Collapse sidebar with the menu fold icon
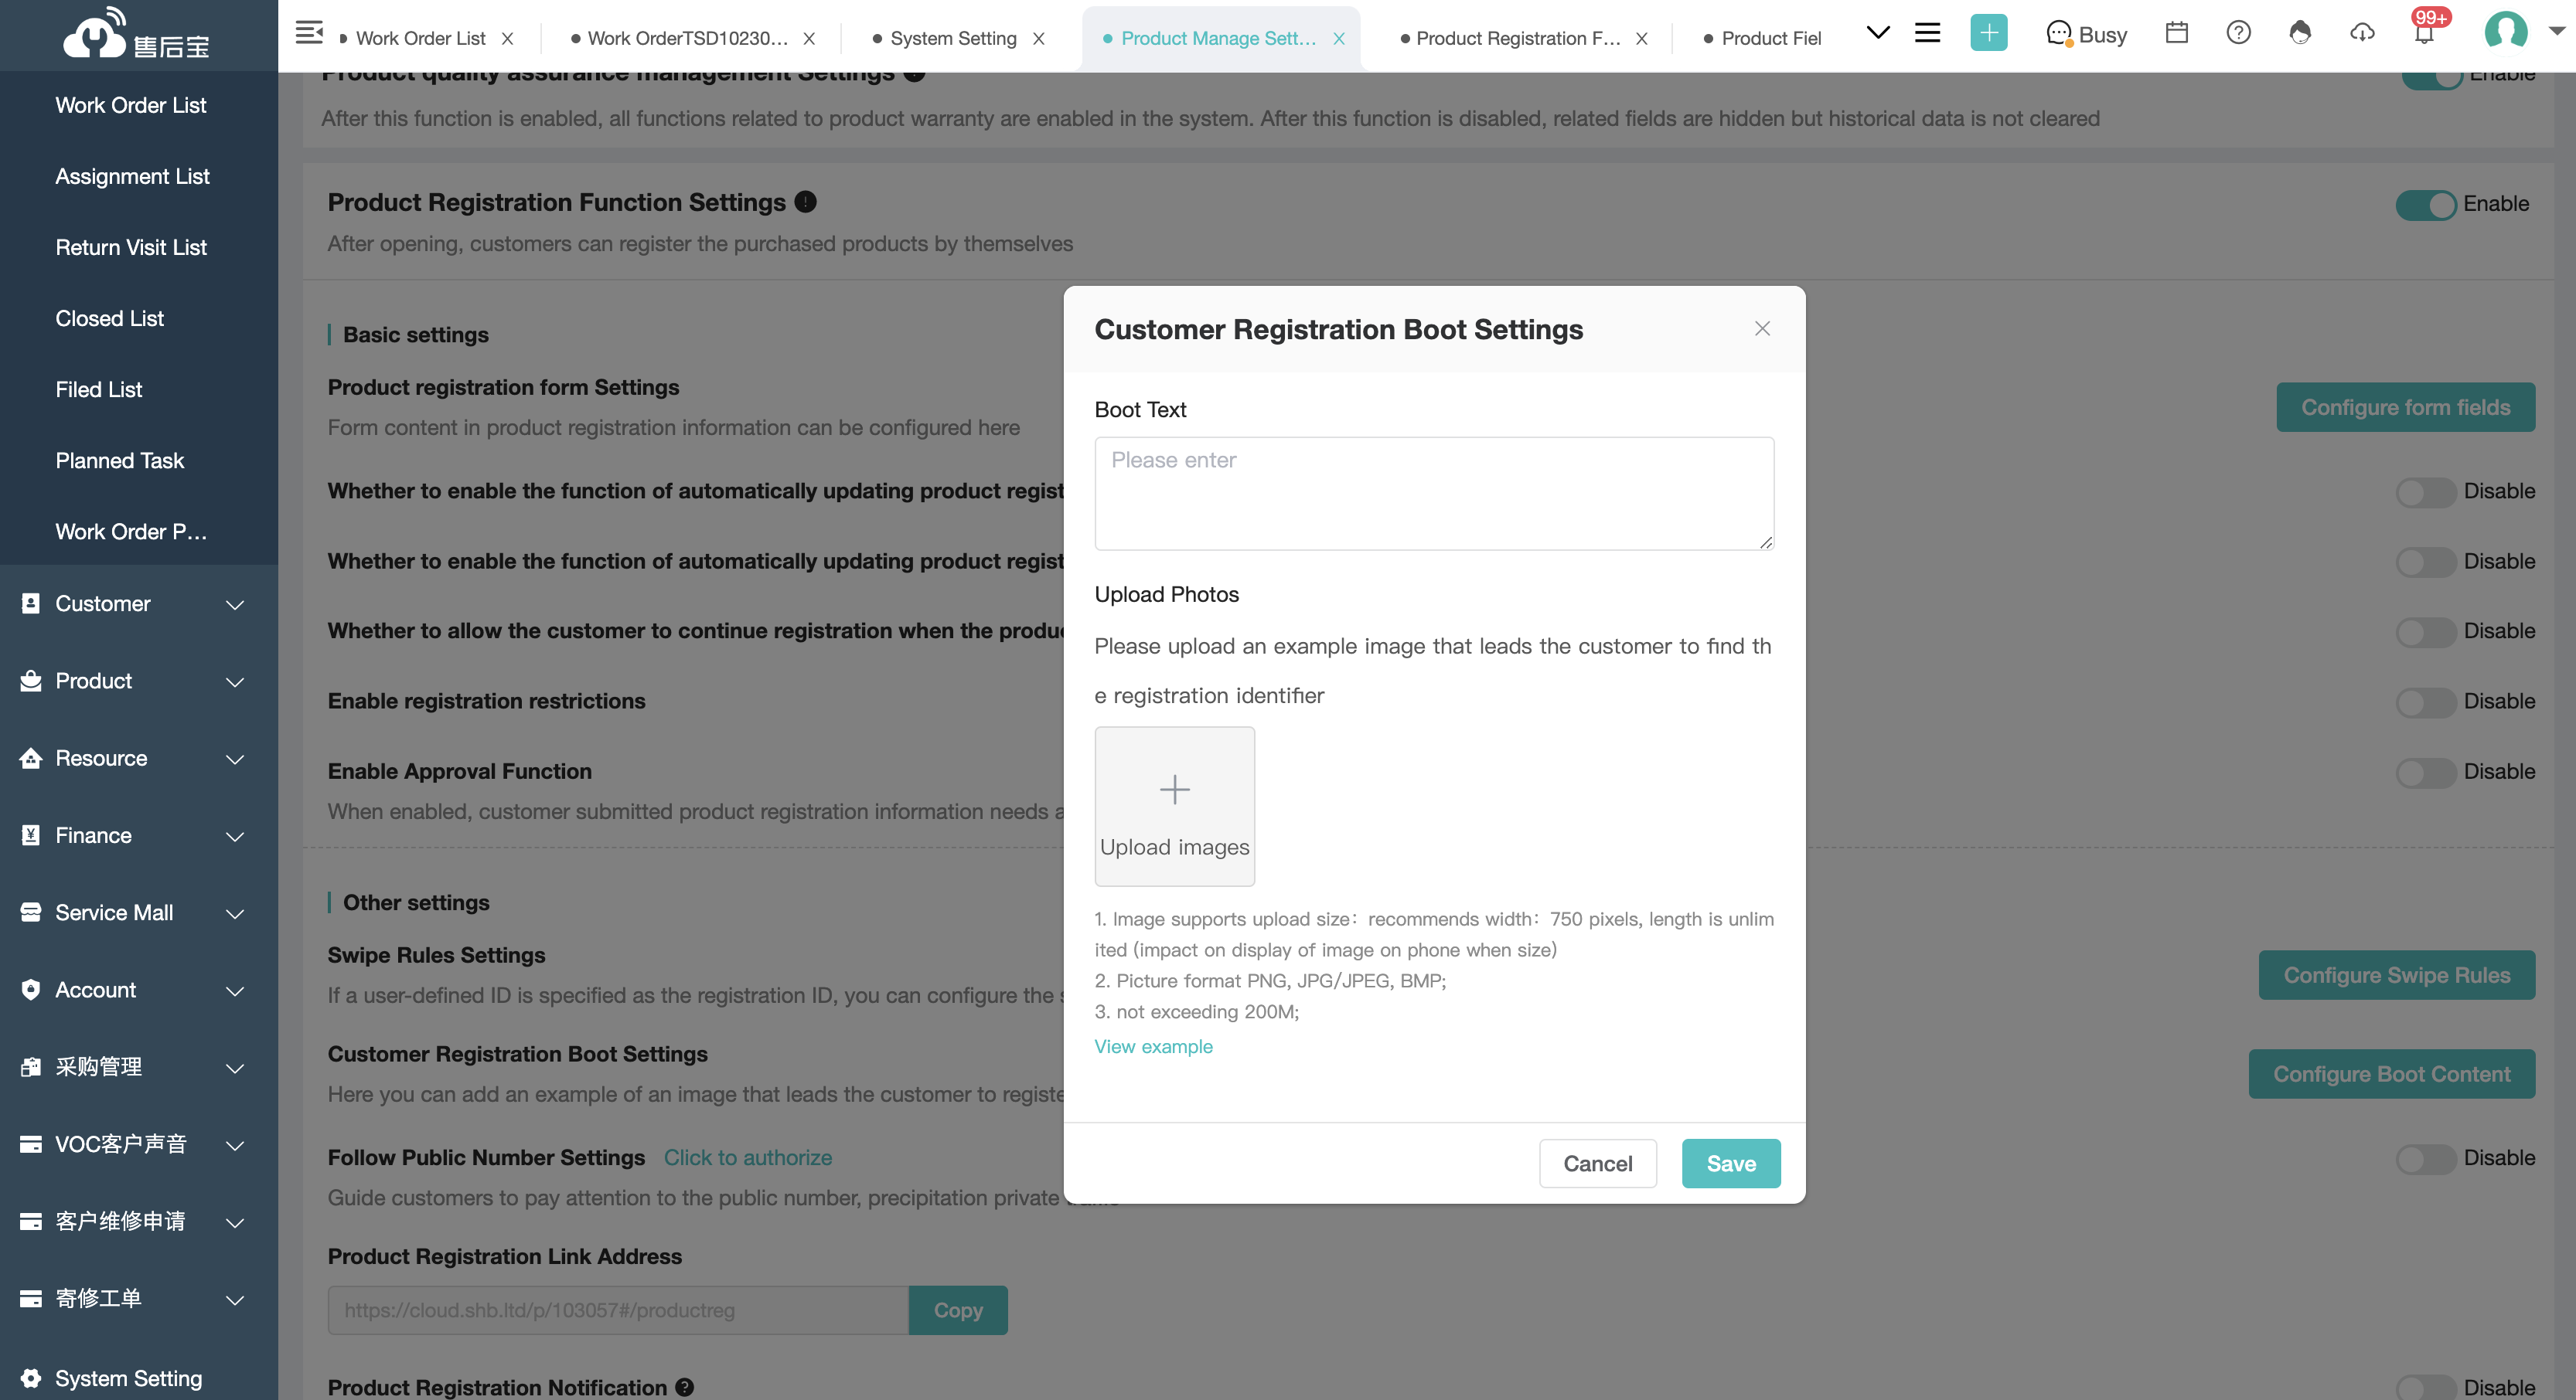The width and height of the screenshot is (2576, 1400). 309,33
